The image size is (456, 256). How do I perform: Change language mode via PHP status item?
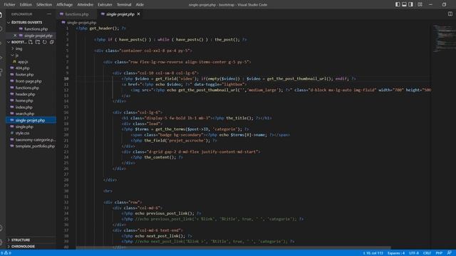click(439, 253)
